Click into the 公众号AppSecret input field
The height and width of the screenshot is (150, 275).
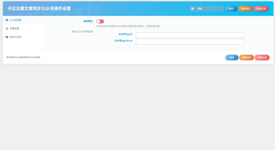tap(190, 42)
